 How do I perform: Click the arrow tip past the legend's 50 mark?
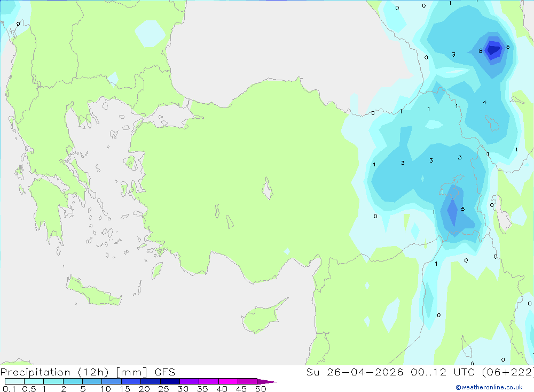[x=268, y=381]
